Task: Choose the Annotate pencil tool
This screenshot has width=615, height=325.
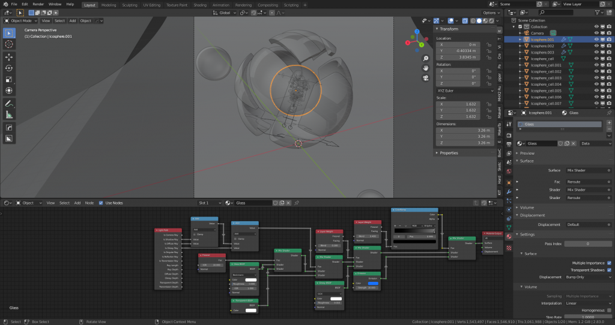Action: [x=9, y=103]
